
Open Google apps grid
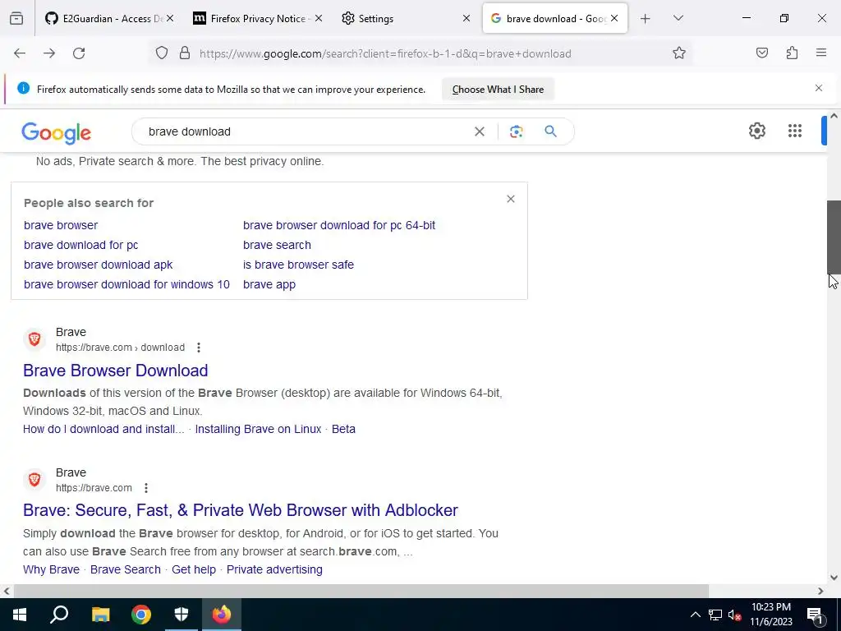795,131
